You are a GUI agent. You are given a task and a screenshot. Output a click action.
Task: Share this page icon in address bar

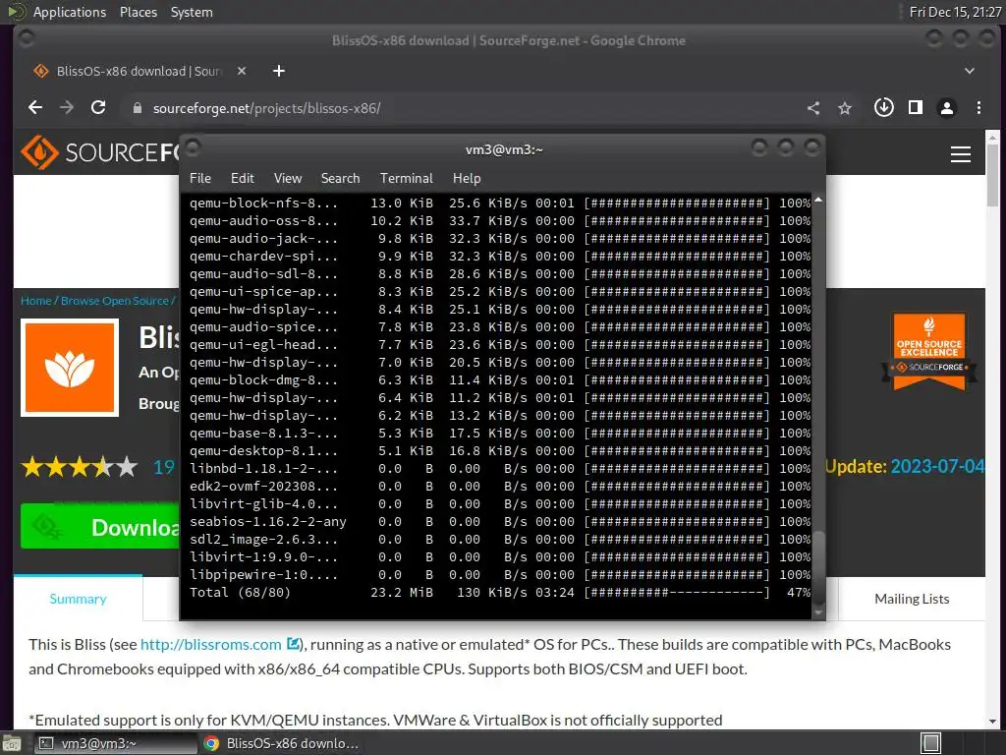(813, 108)
